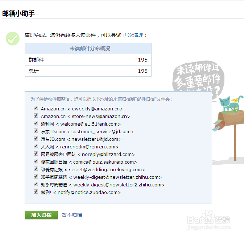
Task: Select the 京东JD.com newsletter1 sender text
Action: tap(81, 139)
